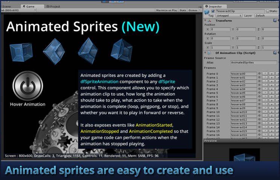
Task: Click the tesseract preview thumbnail
Action: [x=245, y=155]
